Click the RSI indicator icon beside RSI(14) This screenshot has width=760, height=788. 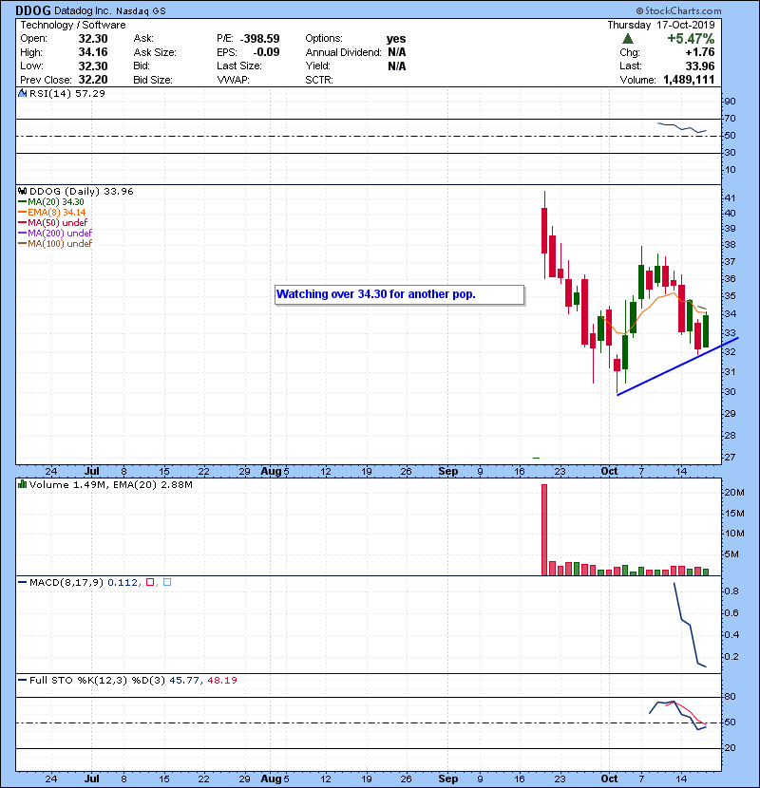(22, 93)
